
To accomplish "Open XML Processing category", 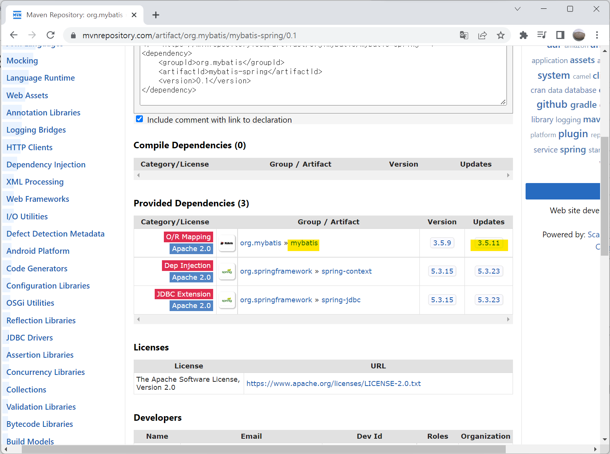I will (x=35, y=182).
